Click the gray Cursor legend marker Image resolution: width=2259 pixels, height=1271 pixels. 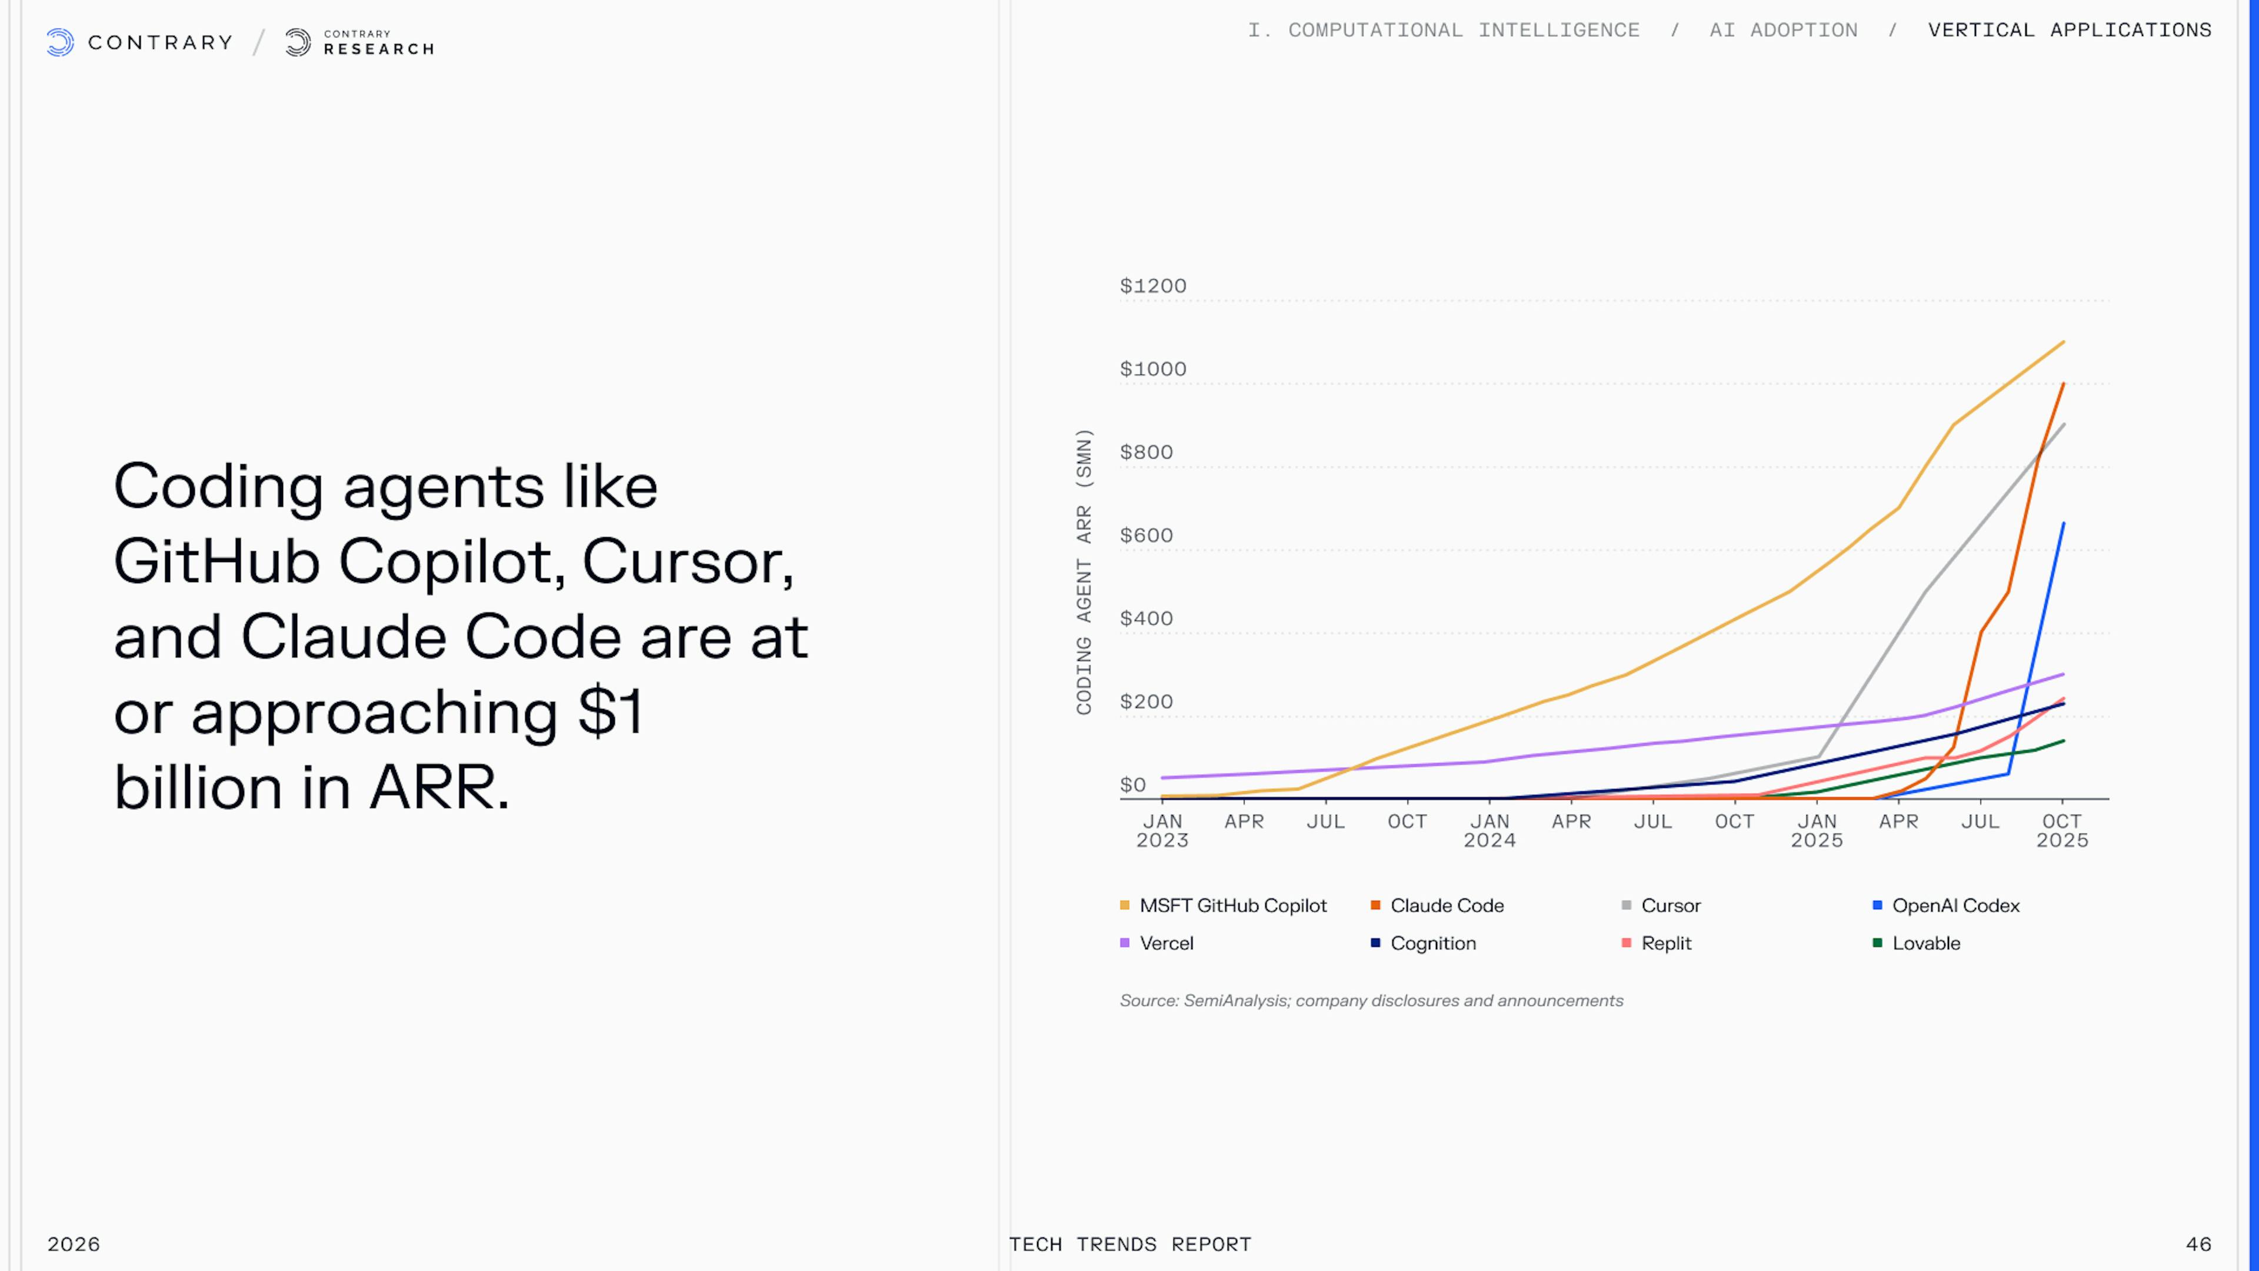pyautogui.click(x=1627, y=905)
